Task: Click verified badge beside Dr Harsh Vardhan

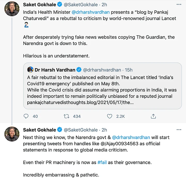Action: click(x=79, y=70)
